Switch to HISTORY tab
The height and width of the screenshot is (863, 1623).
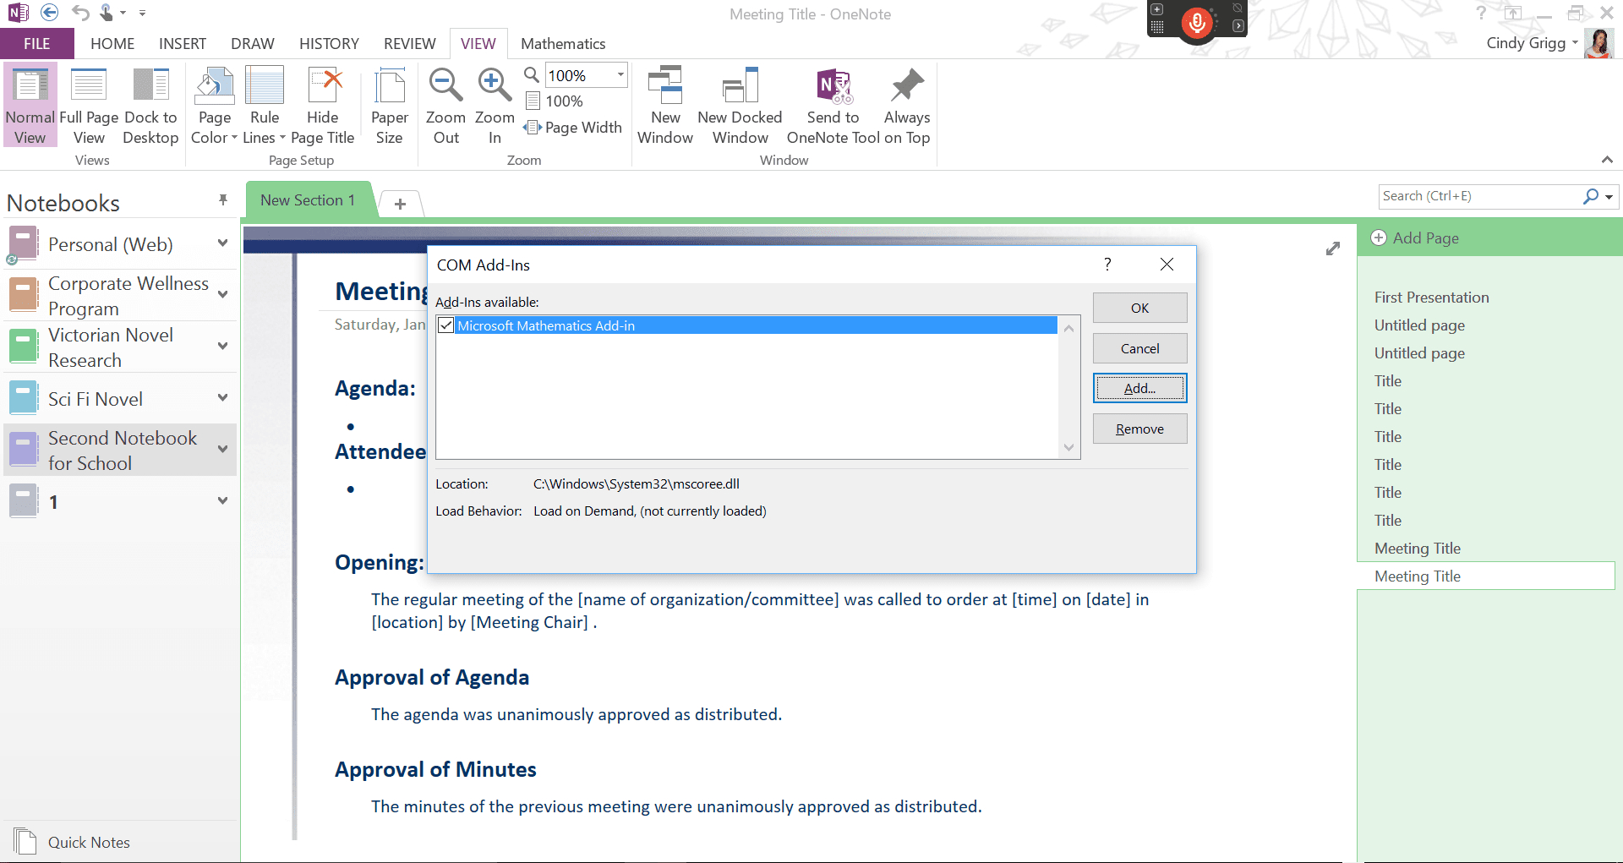pyautogui.click(x=329, y=43)
